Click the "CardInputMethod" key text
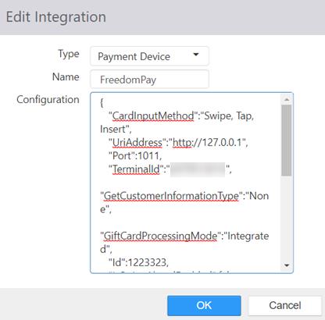The image size is (325, 320). [x=153, y=116]
